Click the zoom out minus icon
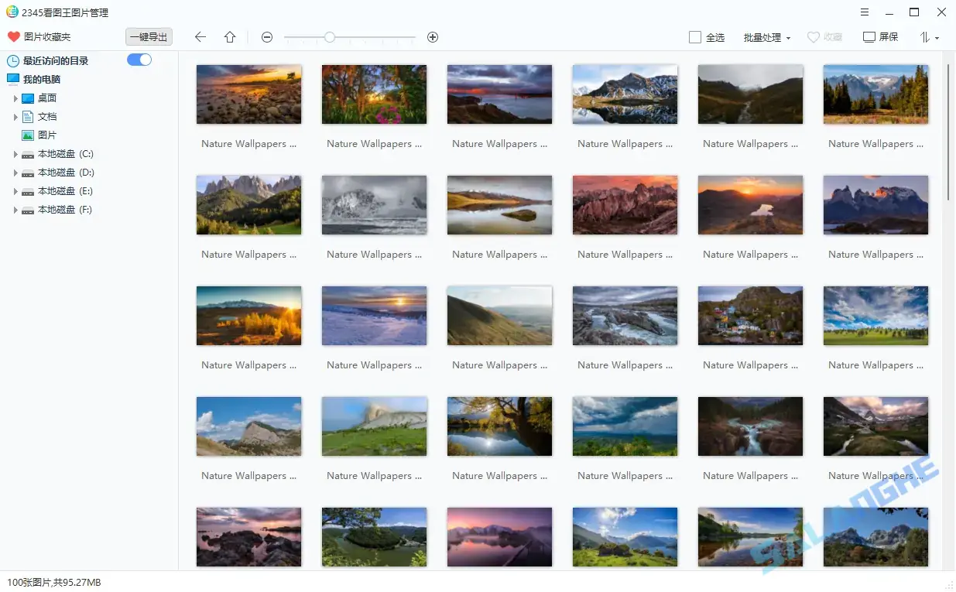This screenshot has width=956, height=592. [x=267, y=37]
